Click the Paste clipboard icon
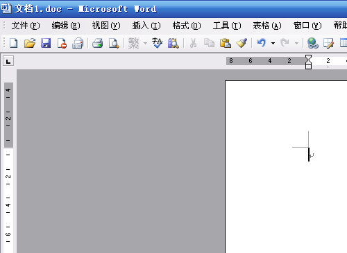Screen dimensions: 347x253 click(226, 43)
